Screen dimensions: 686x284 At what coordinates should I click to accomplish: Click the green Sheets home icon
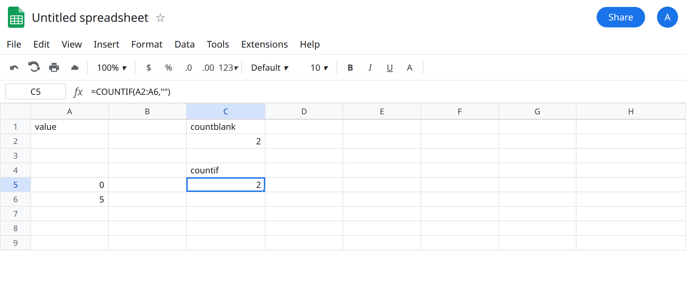(16, 17)
